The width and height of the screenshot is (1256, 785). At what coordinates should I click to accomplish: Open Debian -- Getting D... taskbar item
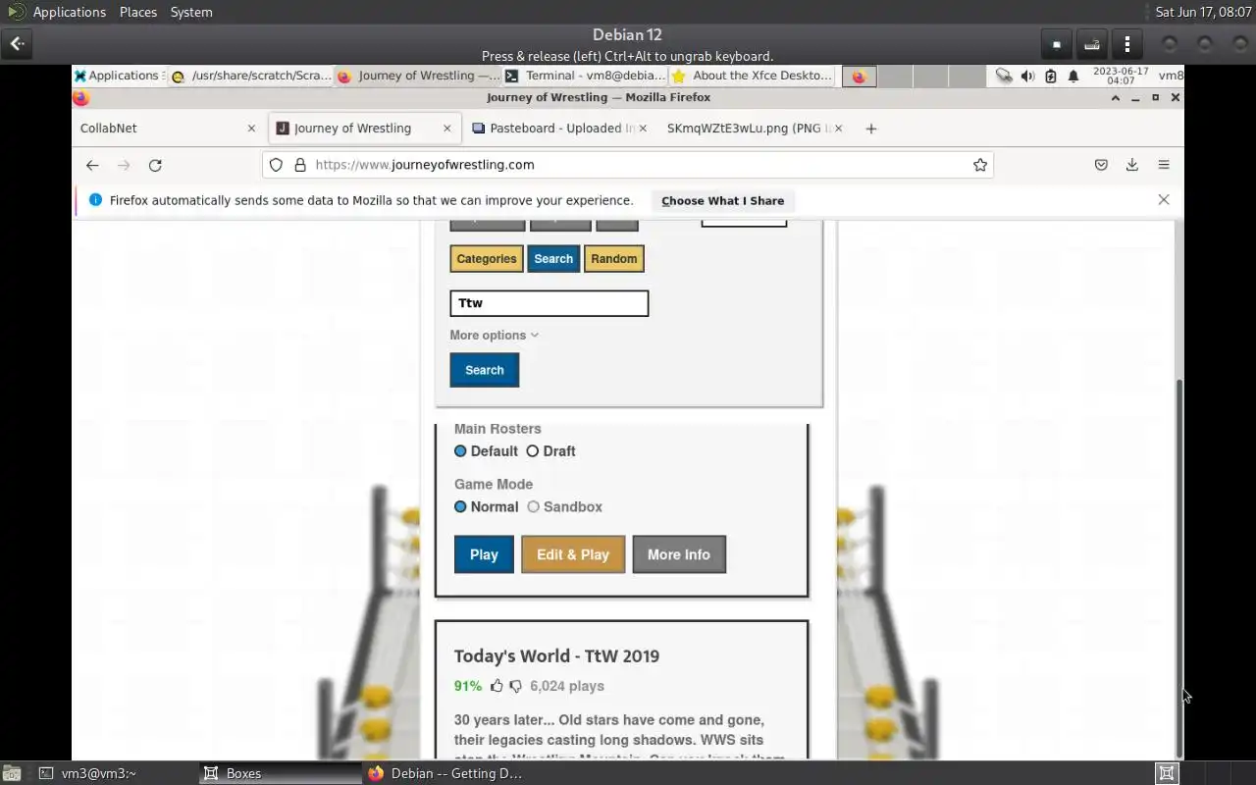coord(445,773)
